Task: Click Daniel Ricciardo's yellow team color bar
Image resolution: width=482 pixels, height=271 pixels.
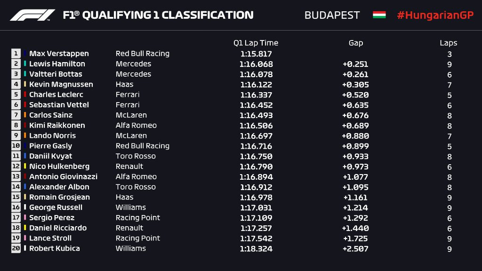Action: coord(25,227)
